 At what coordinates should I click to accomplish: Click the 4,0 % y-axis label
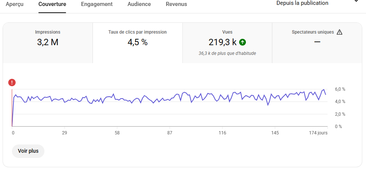[x=340, y=102]
